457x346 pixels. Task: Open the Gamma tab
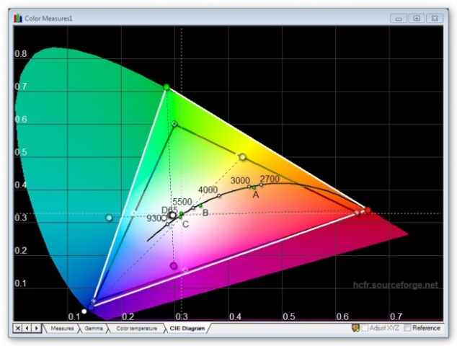point(94,328)
